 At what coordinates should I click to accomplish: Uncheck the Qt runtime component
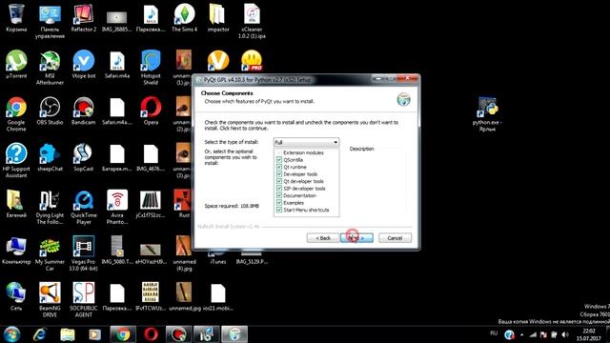279,167
